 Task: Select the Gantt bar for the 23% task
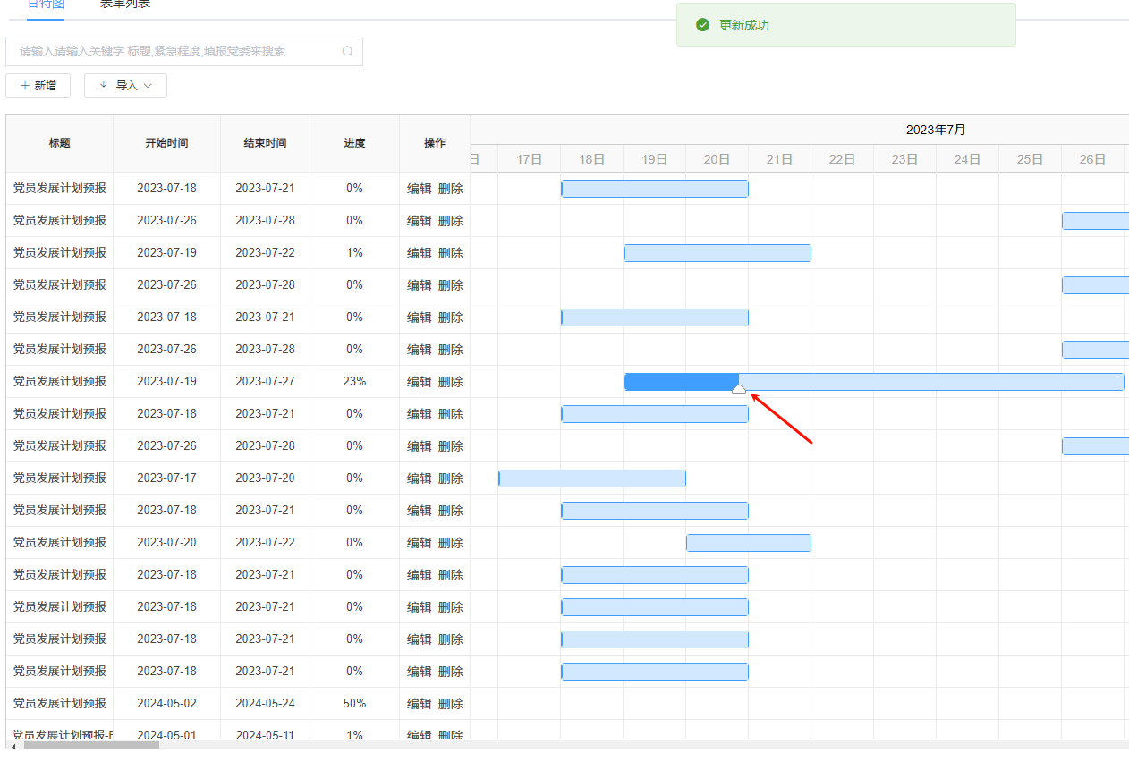[874, 382]
